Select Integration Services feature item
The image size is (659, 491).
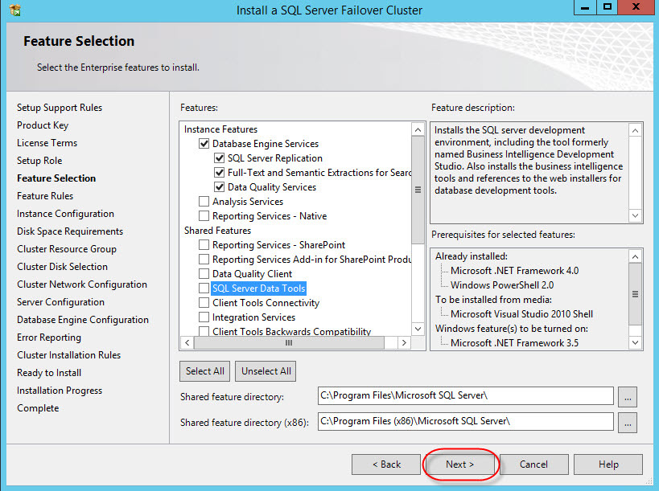[x=253, y=317]
